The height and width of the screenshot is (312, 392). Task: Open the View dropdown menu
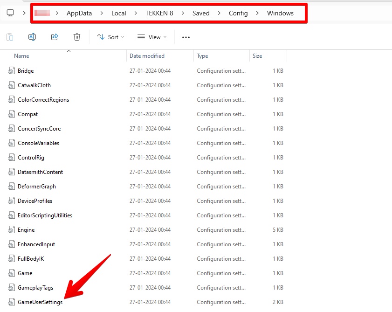152,37
